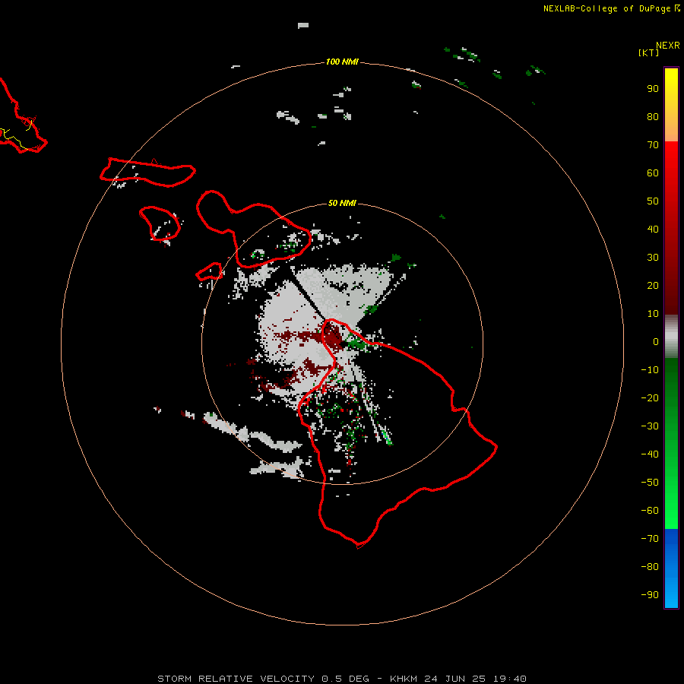Click the -70 value on velocity scale
Screen dimensions: 684x684
click(x=650, y=539)
